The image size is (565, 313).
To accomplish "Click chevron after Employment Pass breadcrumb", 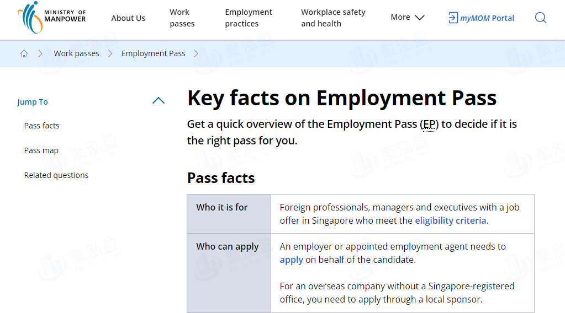I will [x=196, y=53].
